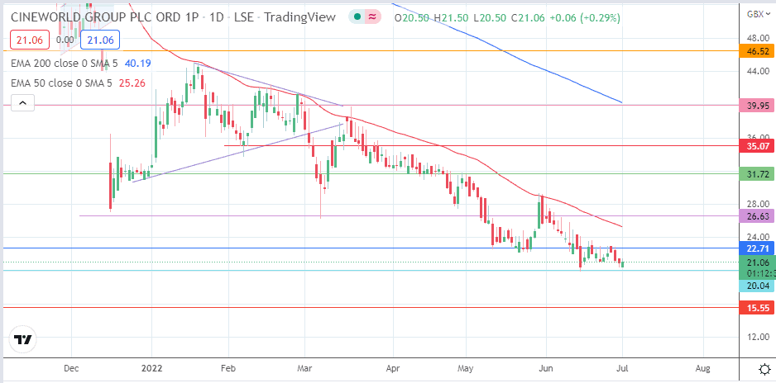Click the Mar label on time axis
This screenshot has width=776, height=383.
(304, 368)
